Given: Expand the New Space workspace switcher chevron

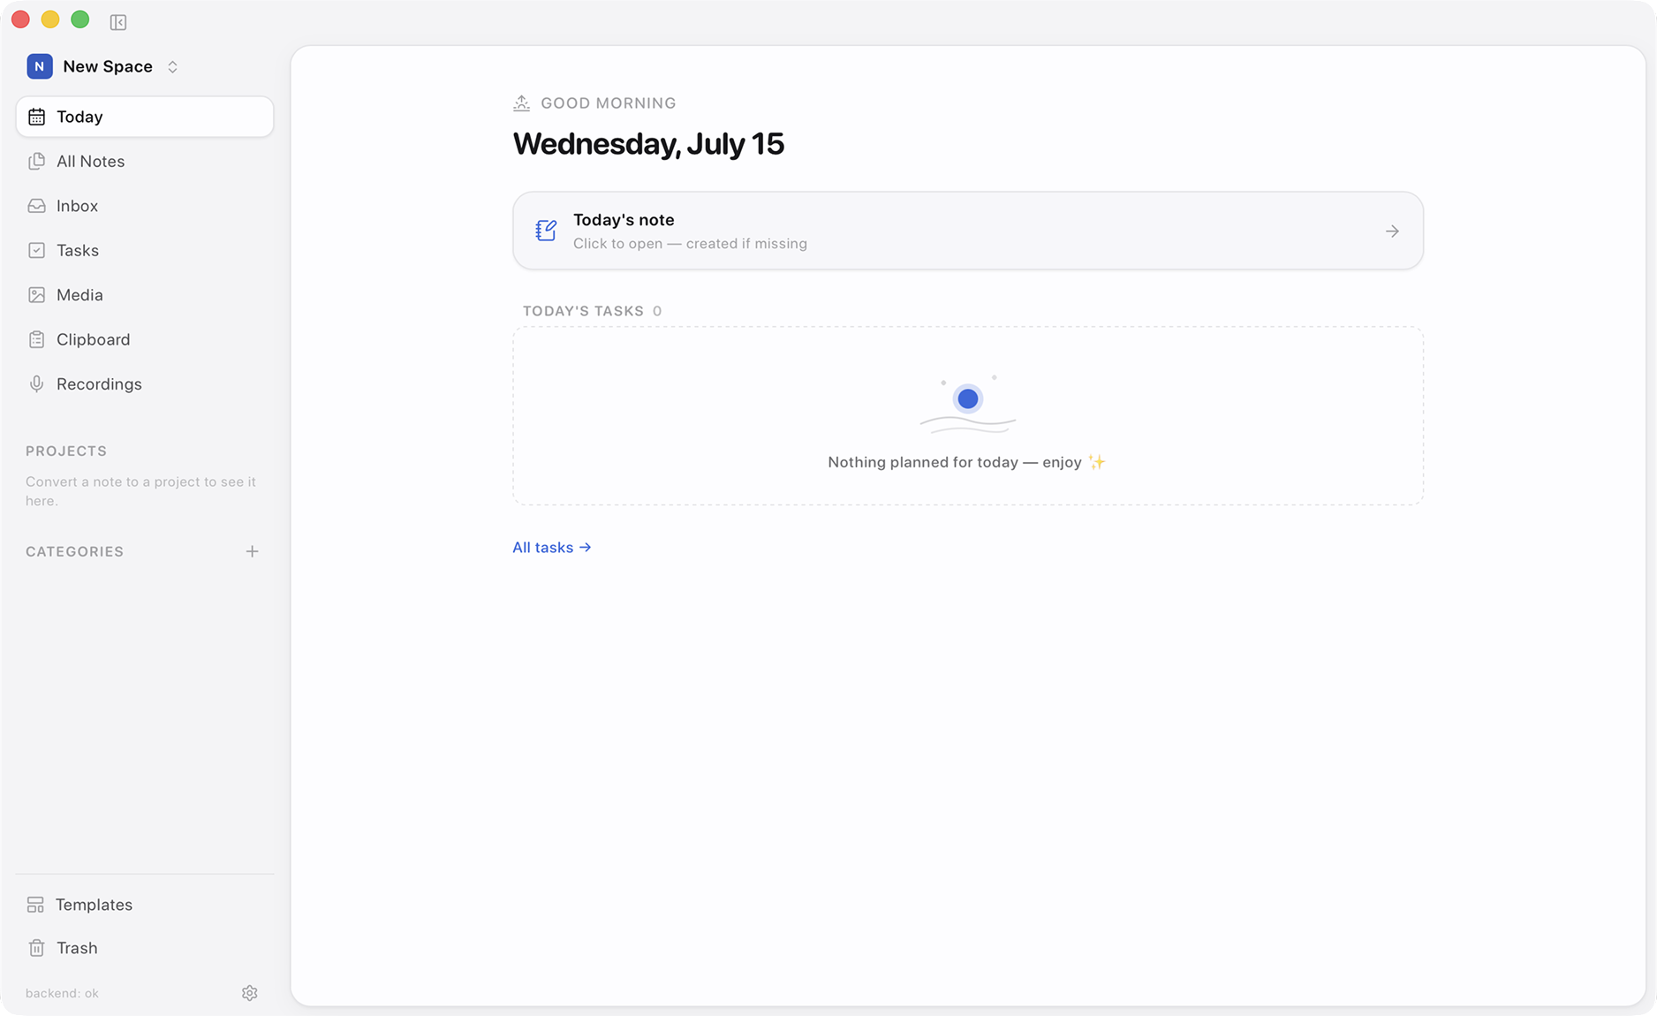Looking at the screenshot, I should [x=173, y=66].
